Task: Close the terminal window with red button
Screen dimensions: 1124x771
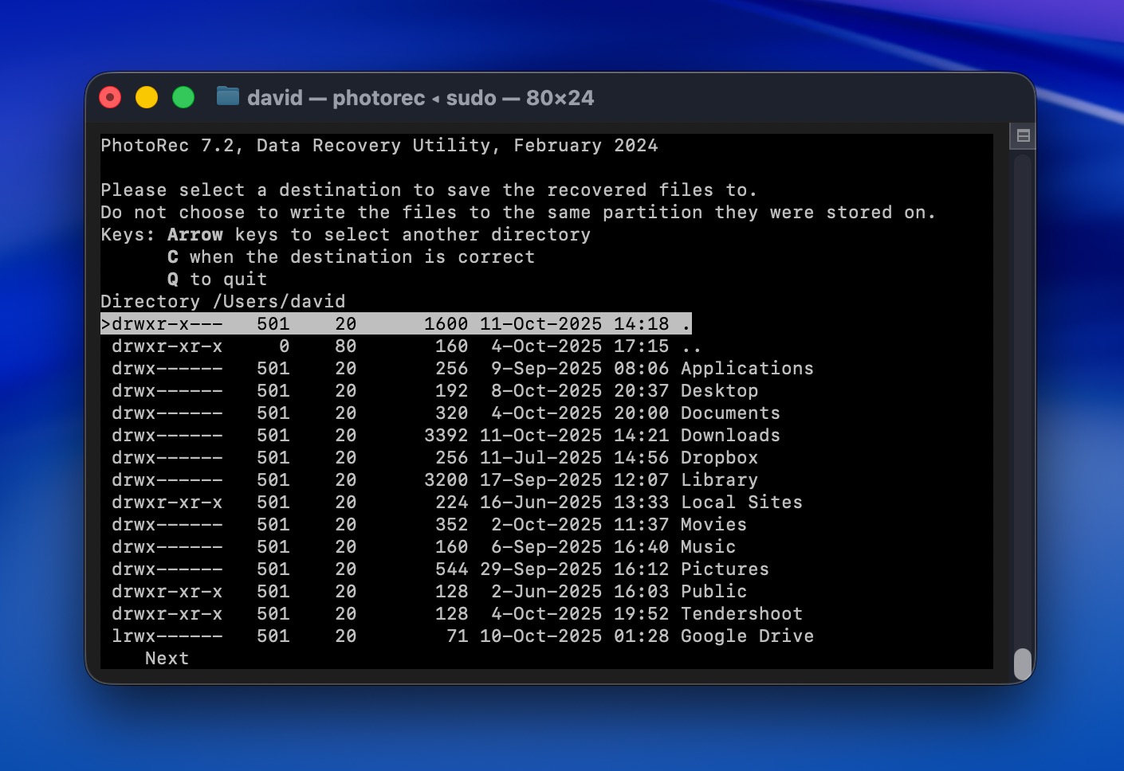Action: point(110,97)
